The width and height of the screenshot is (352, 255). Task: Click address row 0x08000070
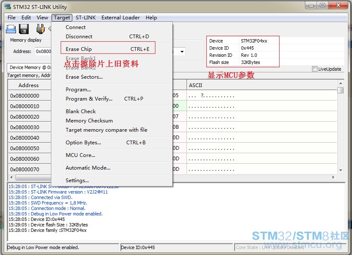pos(29,169)
